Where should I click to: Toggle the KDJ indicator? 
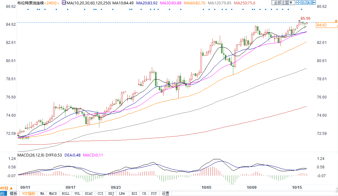111,193
